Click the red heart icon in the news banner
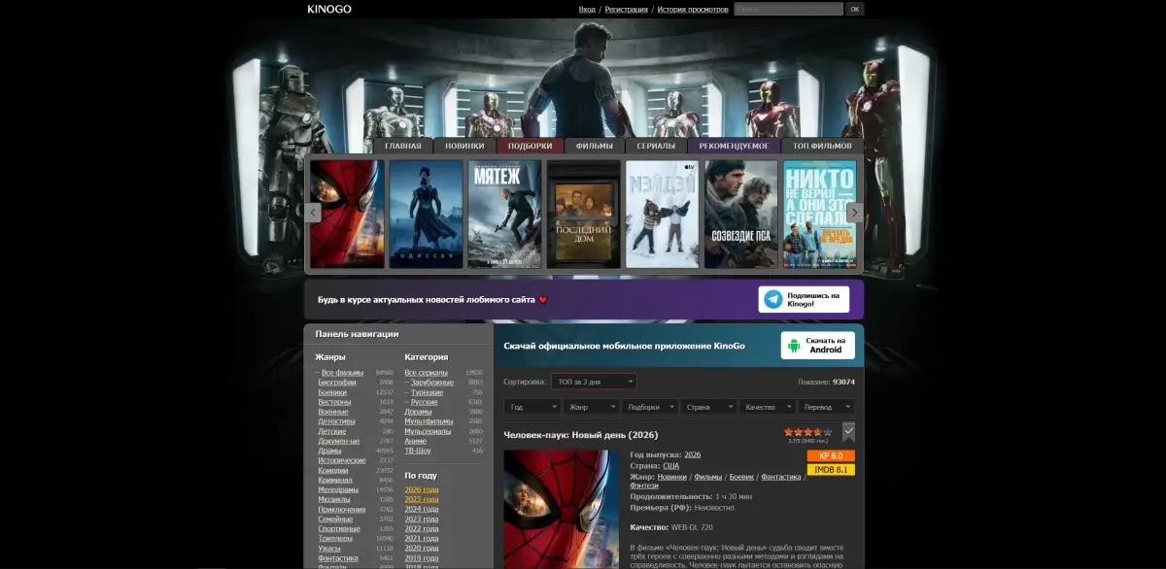This screenshot has height=569, width=1166. pyautogui.click(x=543, y=299)
